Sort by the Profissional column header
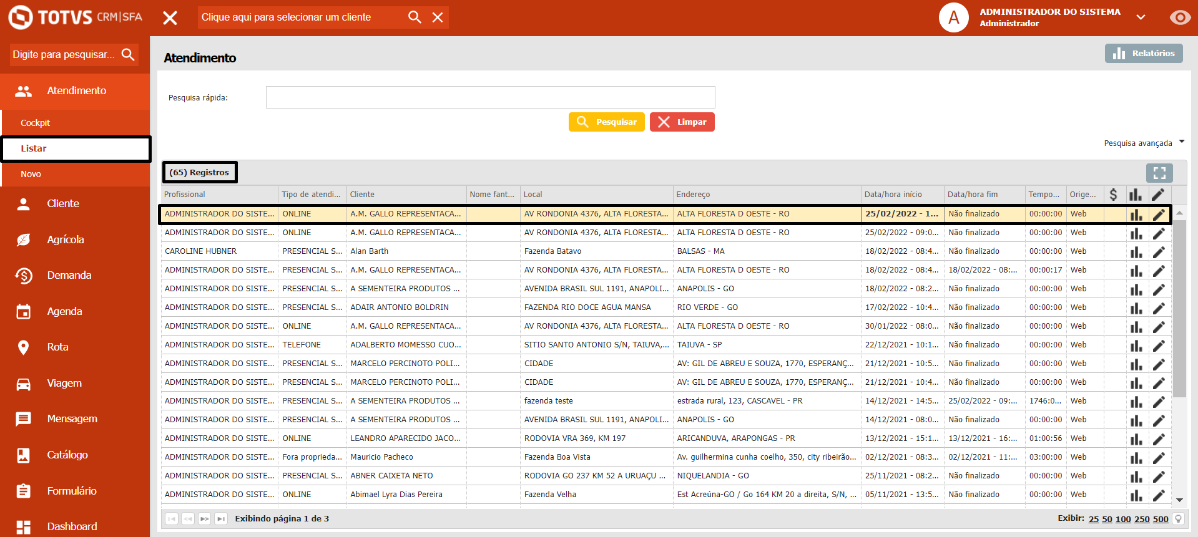 coord(219,195)
